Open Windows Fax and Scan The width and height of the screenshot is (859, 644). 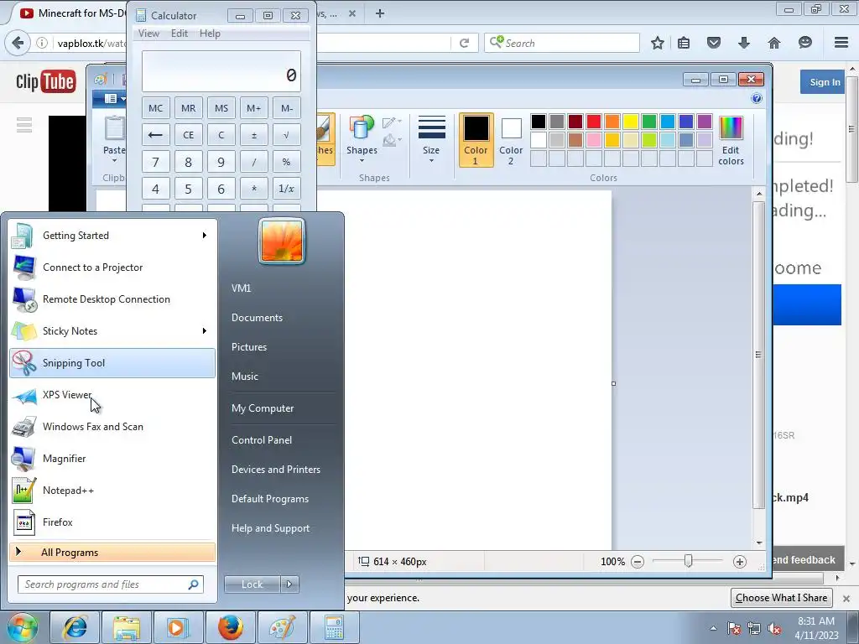[x=112, y=427]
